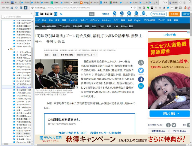Click the 政治プレミアタイムライン tag
Screen dimensions: 192x146
86,55
